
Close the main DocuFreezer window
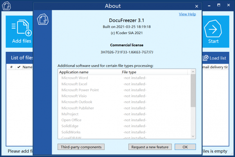coord(229,5)
